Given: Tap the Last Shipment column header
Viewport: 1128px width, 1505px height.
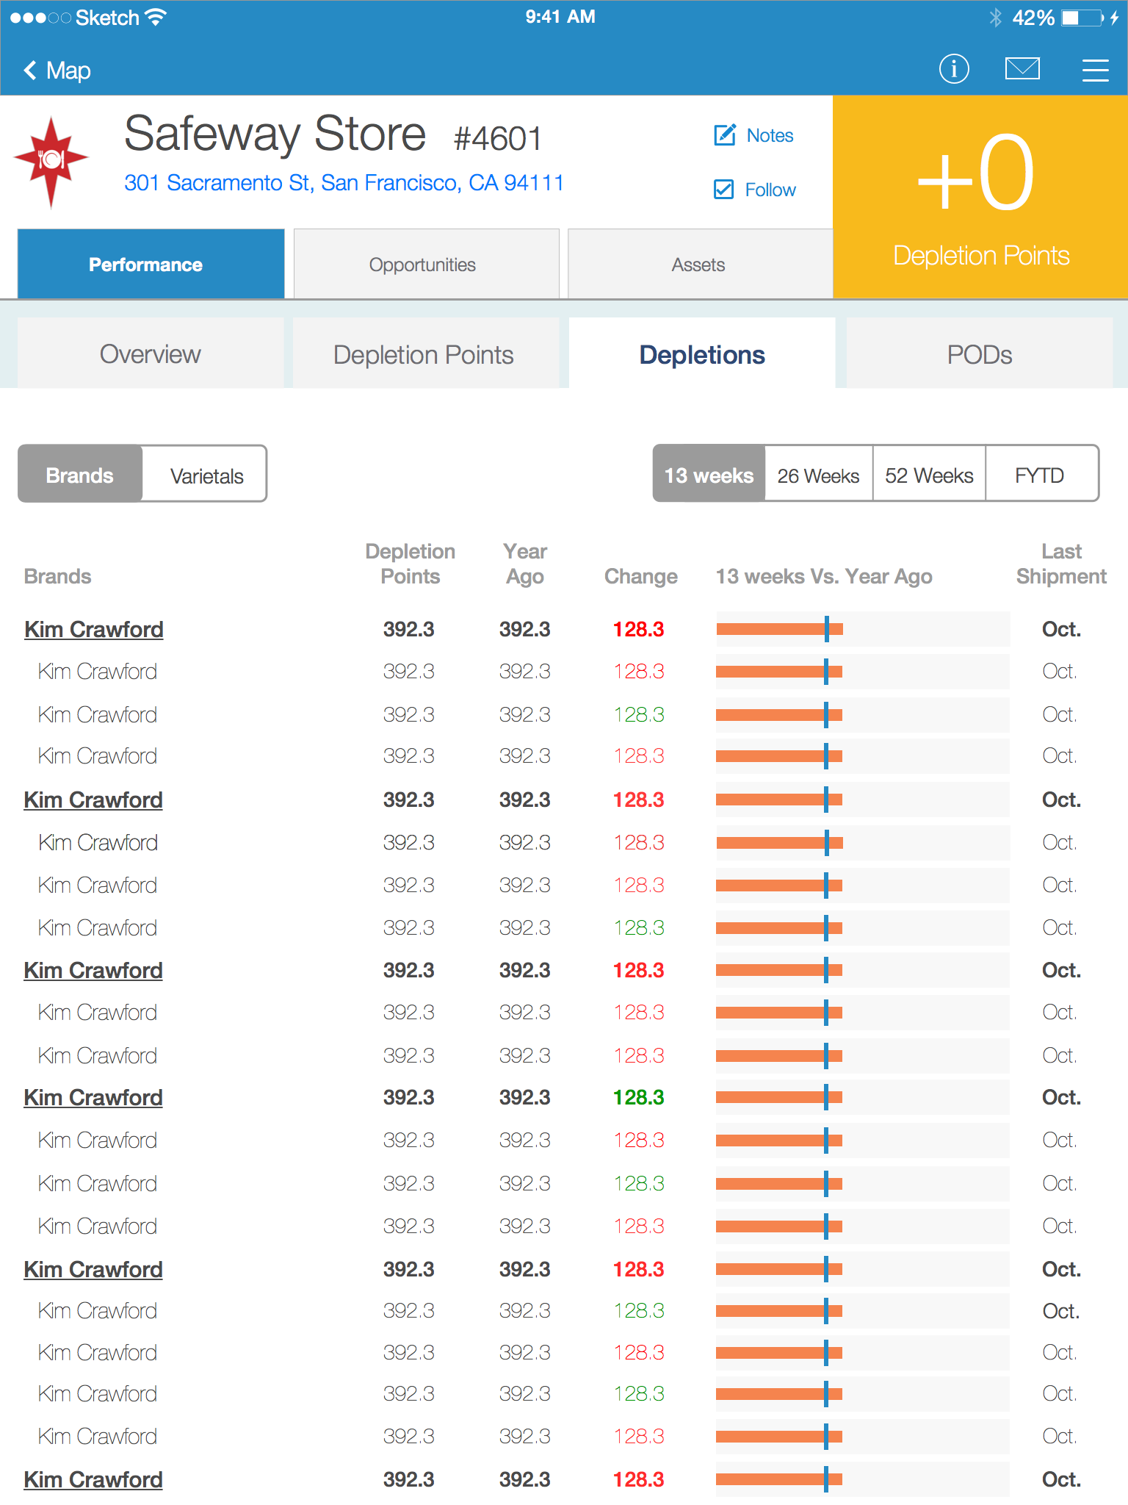Looking at the screenshot, I should (x=1061, y=564).
